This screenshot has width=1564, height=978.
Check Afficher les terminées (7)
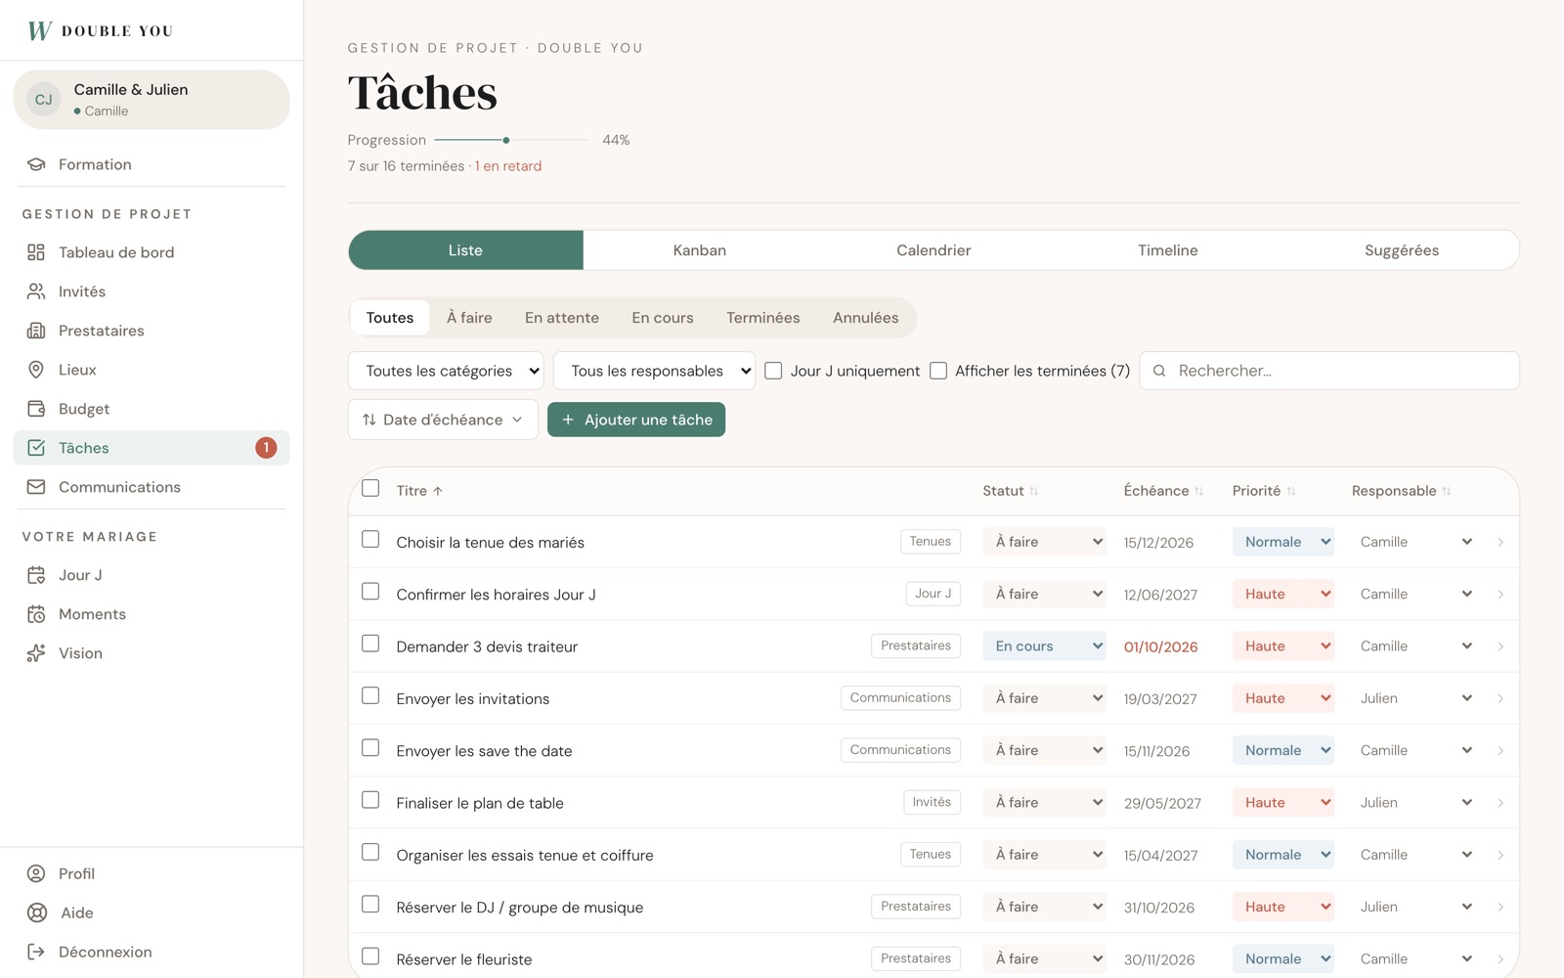[938, 371]
